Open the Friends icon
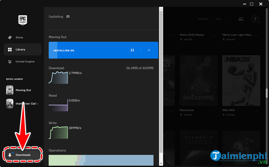Screen dimensions: 269x167 click(x=241, y=19)
